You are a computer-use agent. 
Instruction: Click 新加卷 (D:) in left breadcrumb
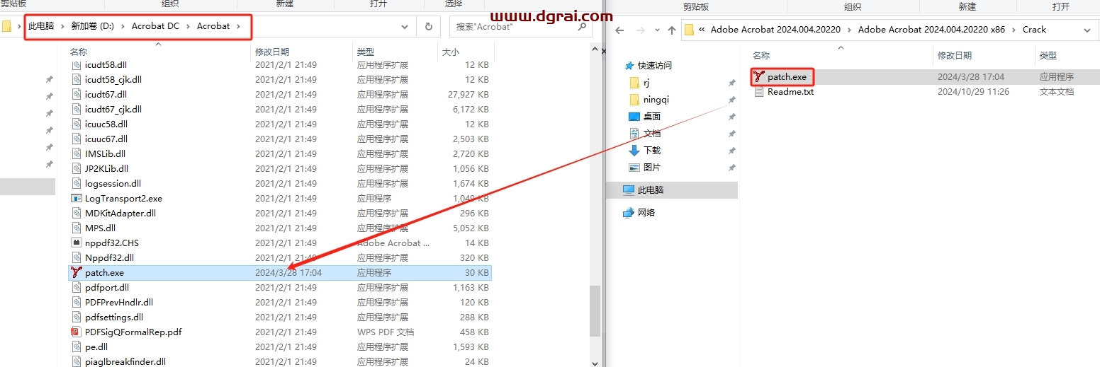coord(92,26)
